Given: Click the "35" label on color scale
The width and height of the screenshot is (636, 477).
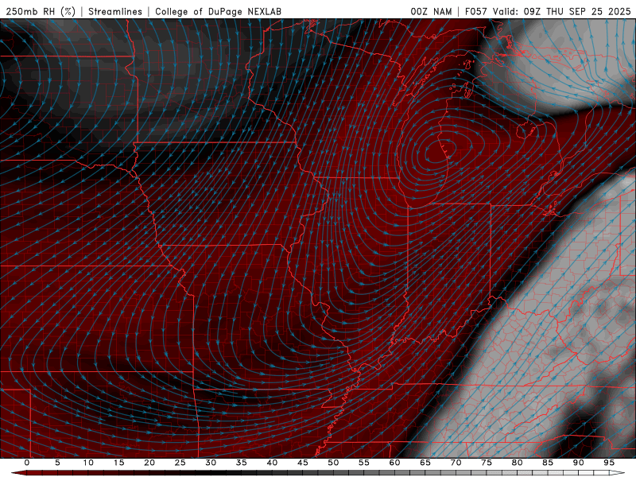Looking at the screenshot, I should 241,463.
